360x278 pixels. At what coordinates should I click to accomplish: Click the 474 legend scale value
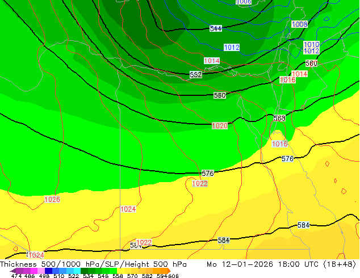[x=16, y=276]
